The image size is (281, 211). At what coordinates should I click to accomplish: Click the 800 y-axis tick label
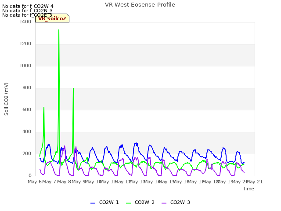point(27,88)
